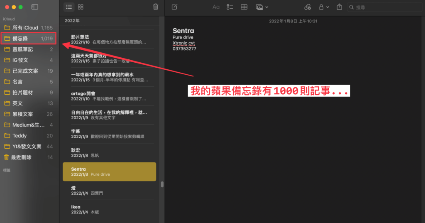425x223 pixels.
Task: Open the 煜 note dated 2022/1/4
Action: click(x=109, y=191)
